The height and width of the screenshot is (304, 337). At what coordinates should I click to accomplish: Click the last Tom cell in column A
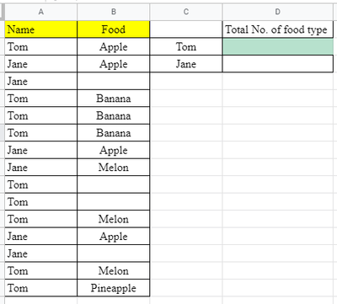[x=41, y=288]
